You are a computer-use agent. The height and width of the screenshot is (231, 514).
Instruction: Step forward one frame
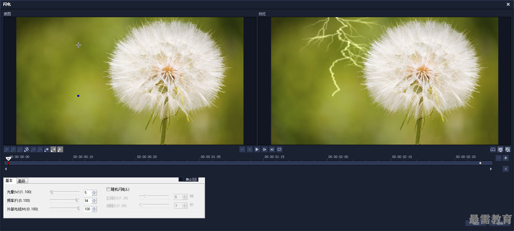coord(265,149)
